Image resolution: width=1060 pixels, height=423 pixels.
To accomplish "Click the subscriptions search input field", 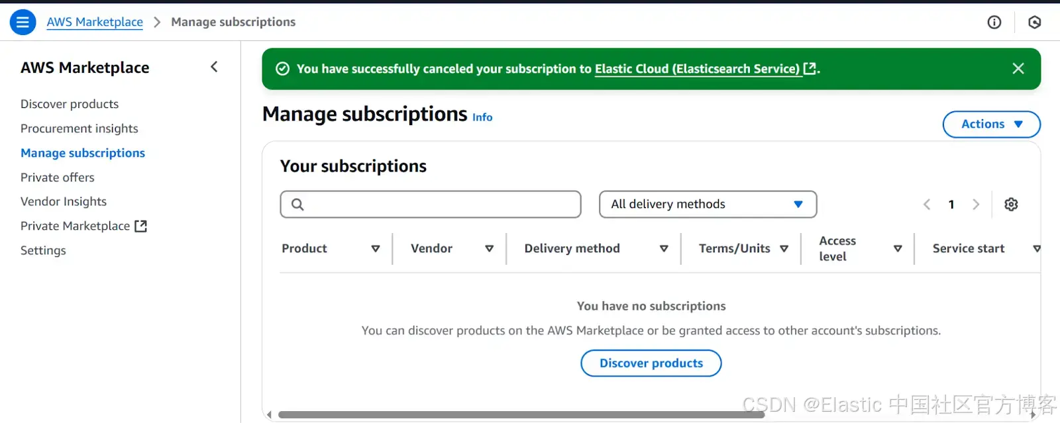I will (431, 205).
